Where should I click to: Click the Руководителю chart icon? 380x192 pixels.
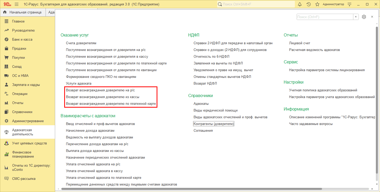pos(7,30)
